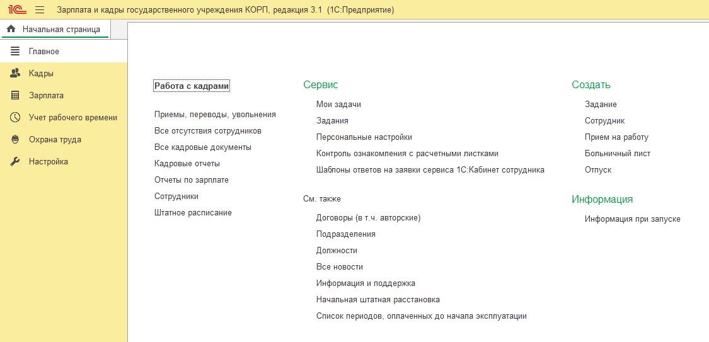The height and width of the screenshot is (342, 709).
Task: Open the Зарплата section in sidebar
Action: tap(46, 95)
